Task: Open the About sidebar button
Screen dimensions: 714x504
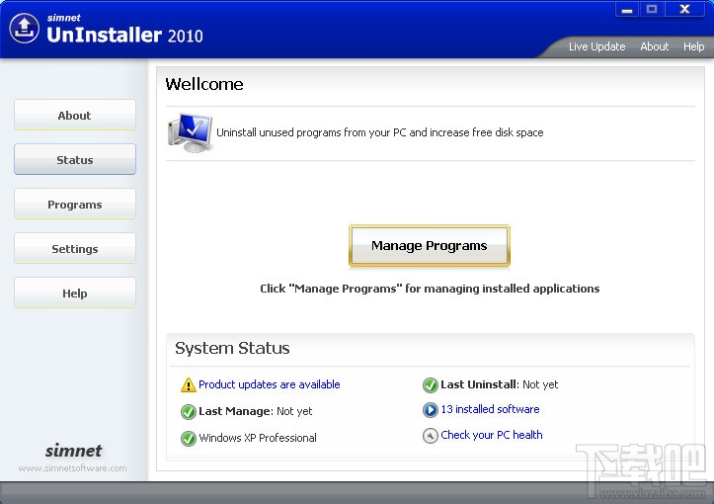Action: pos(75,115)
